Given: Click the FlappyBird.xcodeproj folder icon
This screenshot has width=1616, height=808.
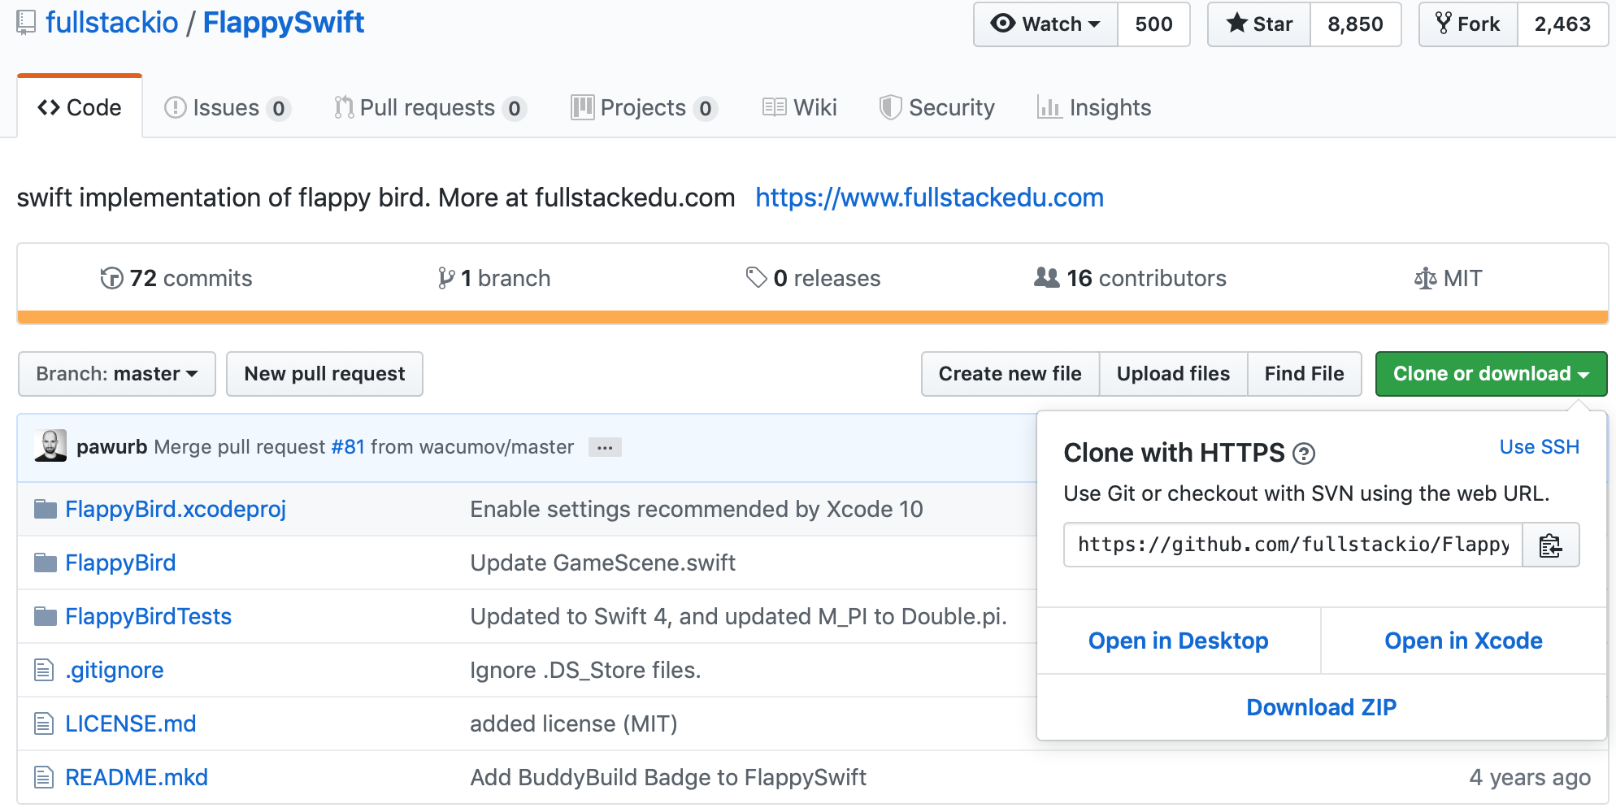Looking at the screenshot, I should [46, 510].
